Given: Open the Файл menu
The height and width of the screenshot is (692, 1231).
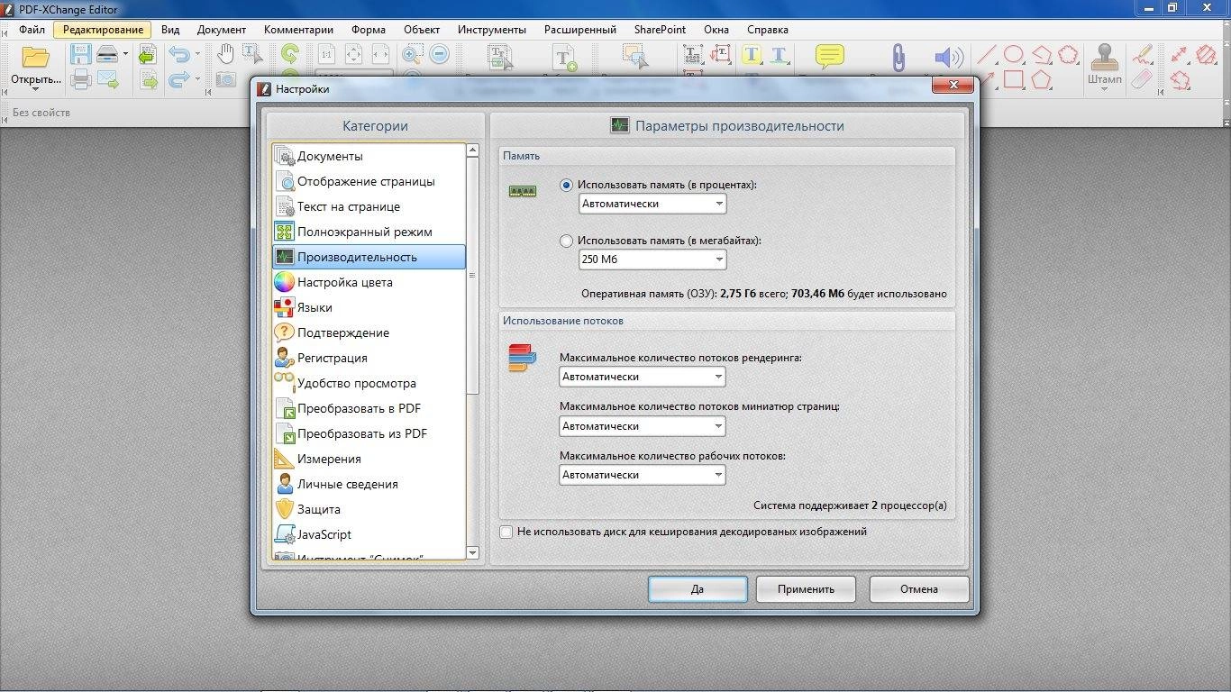Looking at the screenshot, I should click(32, 30).
